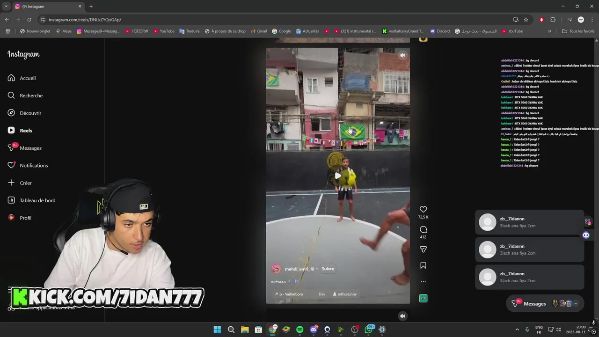Expand the hidden bookmarks chevron
599x337 pixels.
549,31
